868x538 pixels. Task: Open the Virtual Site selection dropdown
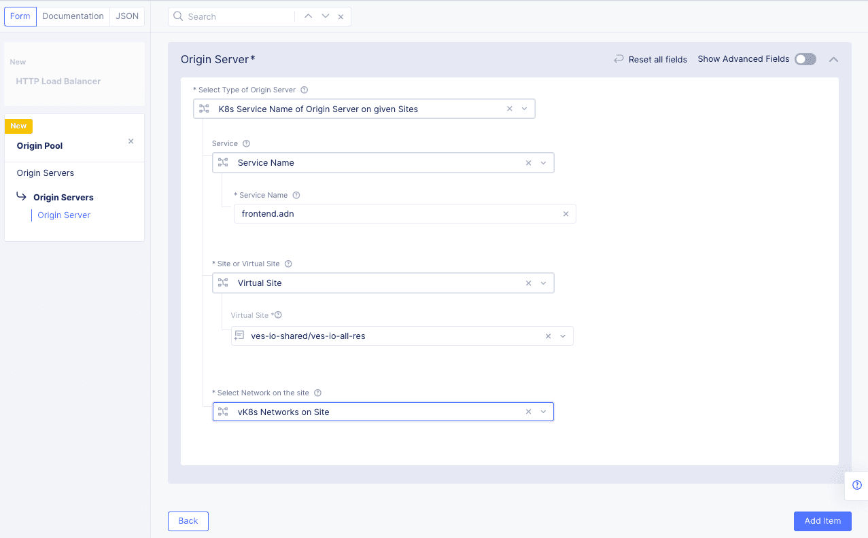(x=562, y=336)
